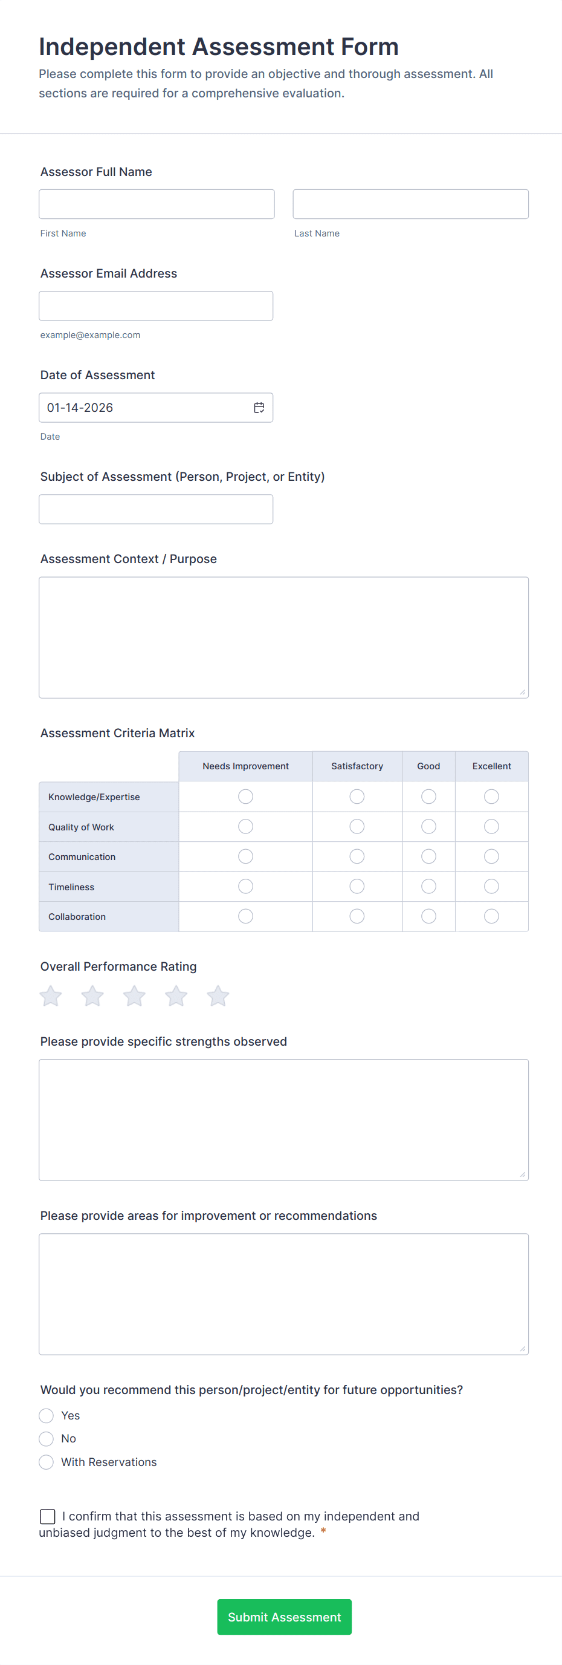The height and width of the screenshot is (1665, 562).
Task: Select the third star rating
Action: pos(134,995)
